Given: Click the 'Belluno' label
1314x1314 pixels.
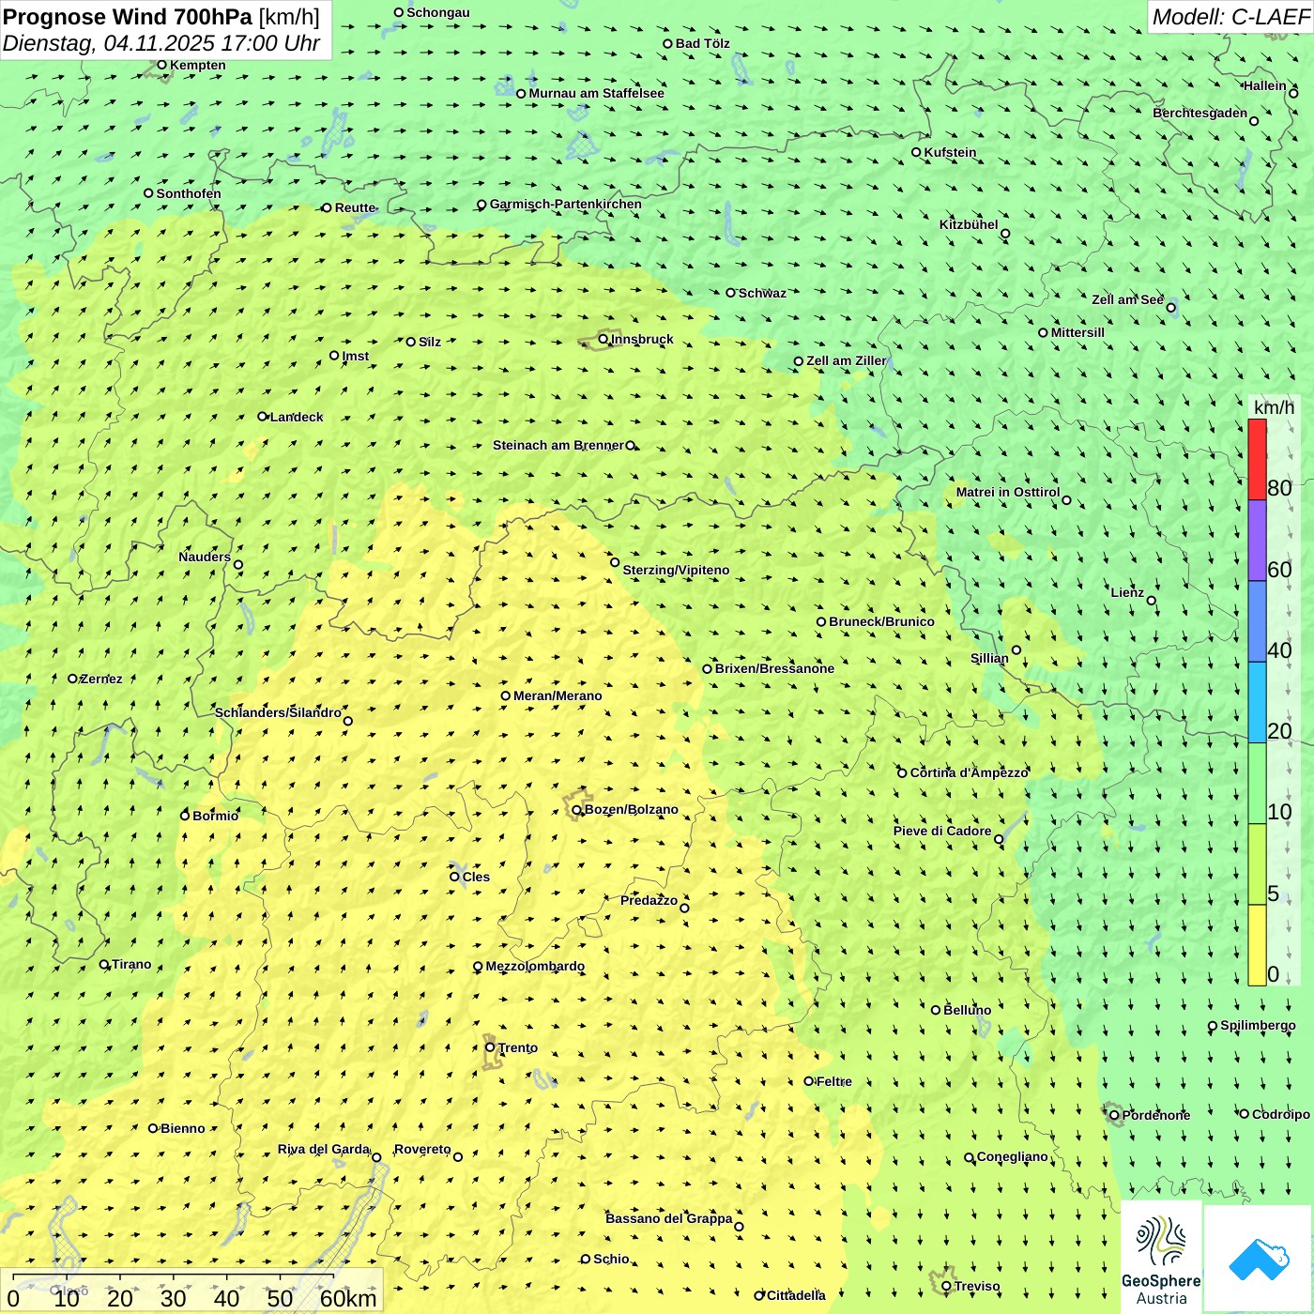Looking at the screenshot, I should point(967,1010).
